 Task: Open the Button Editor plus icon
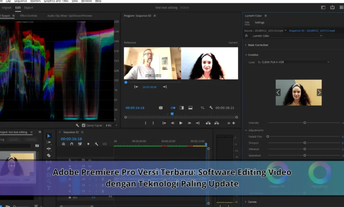[234, 123]
